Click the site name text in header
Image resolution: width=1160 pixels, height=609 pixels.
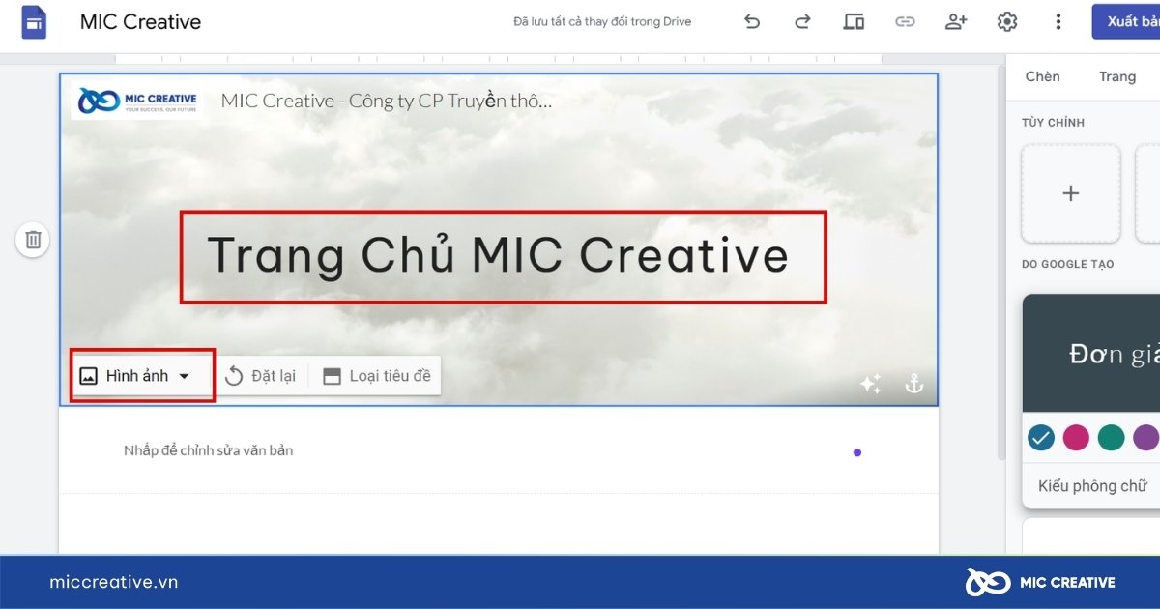pos(387,100)
